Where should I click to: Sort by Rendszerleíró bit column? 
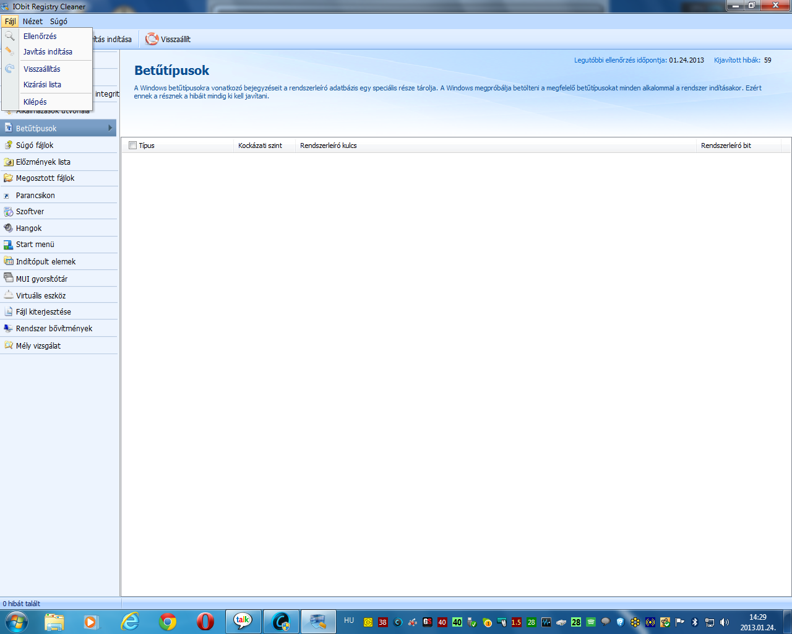pos(726,145)
